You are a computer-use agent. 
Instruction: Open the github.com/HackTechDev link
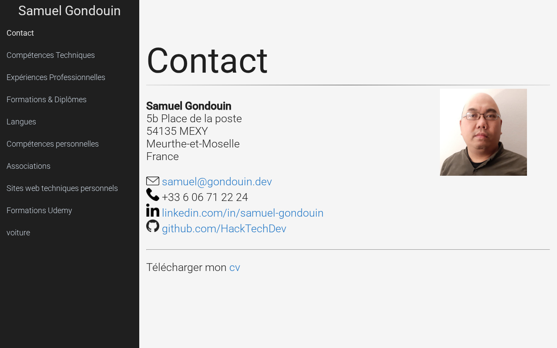click(224, 229)
